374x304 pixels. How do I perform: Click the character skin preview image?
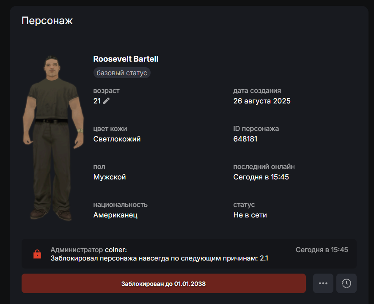coord(53,138)
